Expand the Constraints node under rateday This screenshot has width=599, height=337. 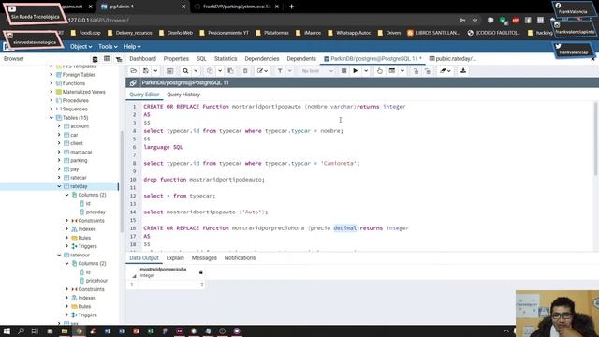[66, 221]
